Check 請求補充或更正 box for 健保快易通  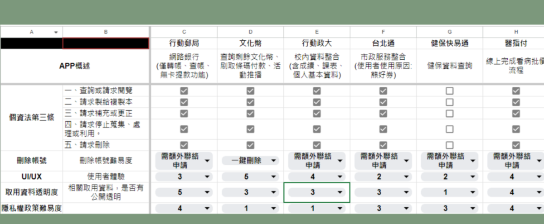pos(449,113)
